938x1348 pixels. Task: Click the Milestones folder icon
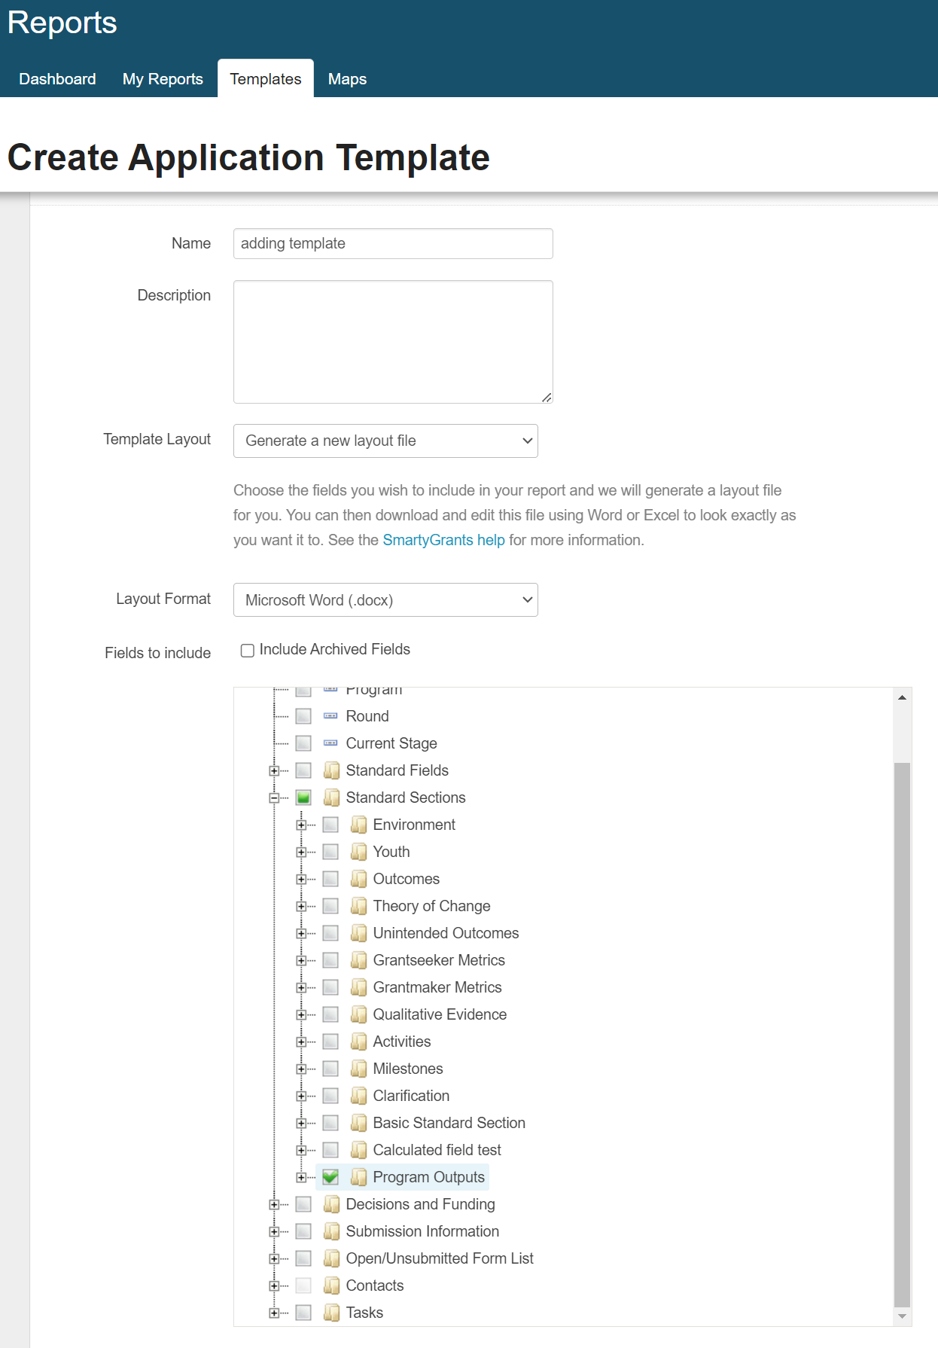(358, 1069)
